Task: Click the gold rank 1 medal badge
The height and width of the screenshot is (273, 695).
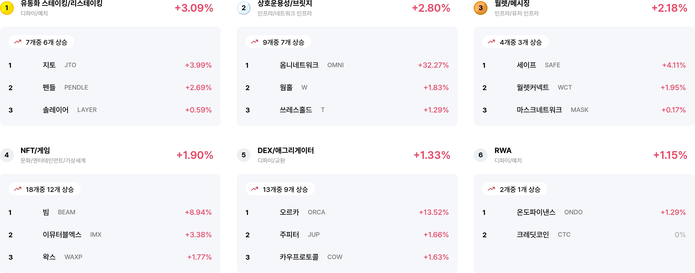Action: coord(7,8)
